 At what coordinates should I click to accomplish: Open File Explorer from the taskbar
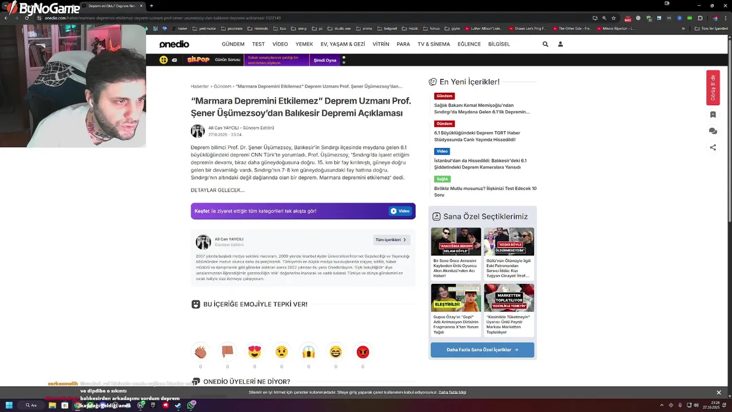pos(52,405)
